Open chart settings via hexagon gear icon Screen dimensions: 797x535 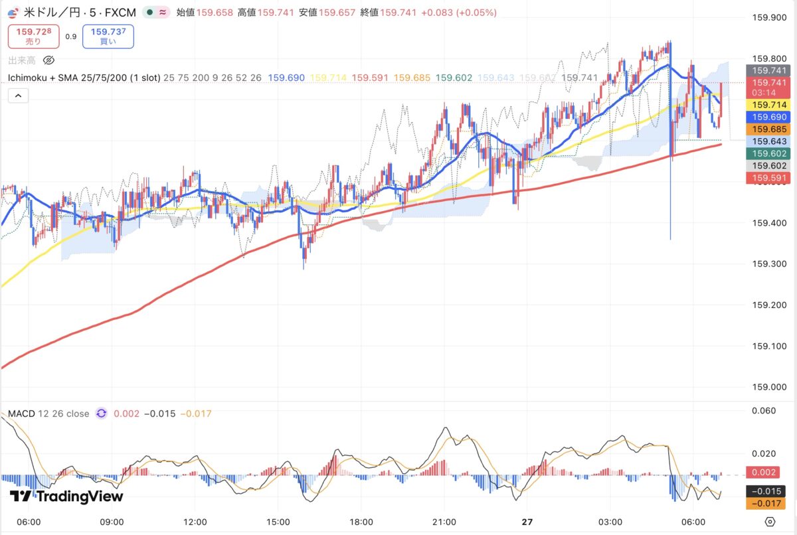[770, 521]
